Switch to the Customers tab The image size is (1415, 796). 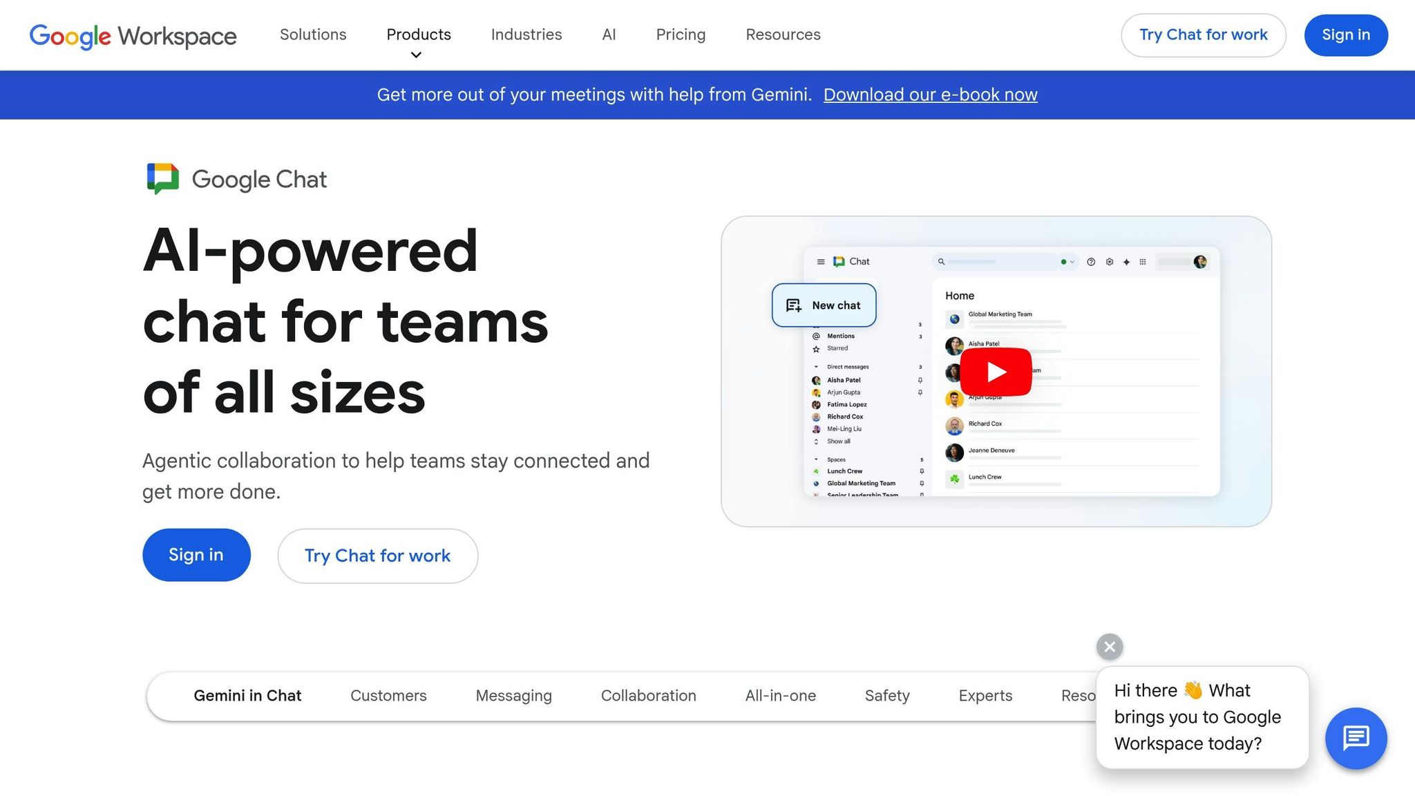(x=388, y=696)
